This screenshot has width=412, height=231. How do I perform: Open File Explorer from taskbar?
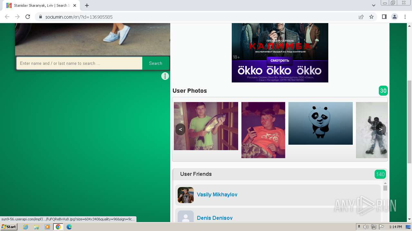tap(36, 227)
